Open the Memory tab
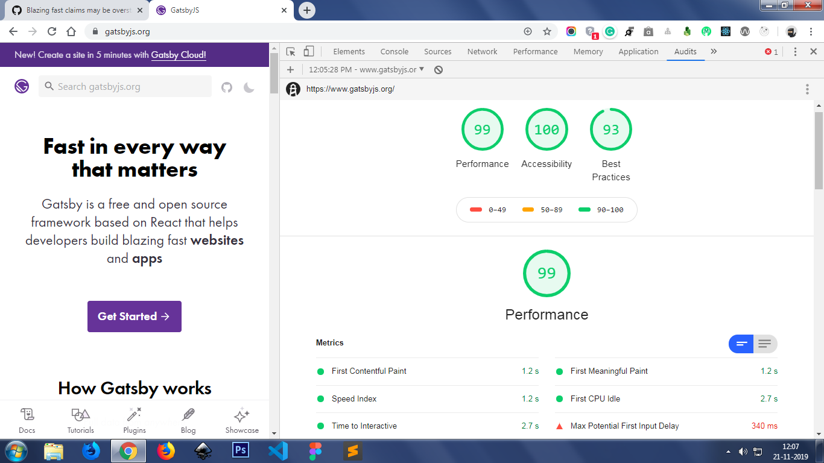Image resolution: width=824 pixels, height=463 pixels. pos(588,52)
